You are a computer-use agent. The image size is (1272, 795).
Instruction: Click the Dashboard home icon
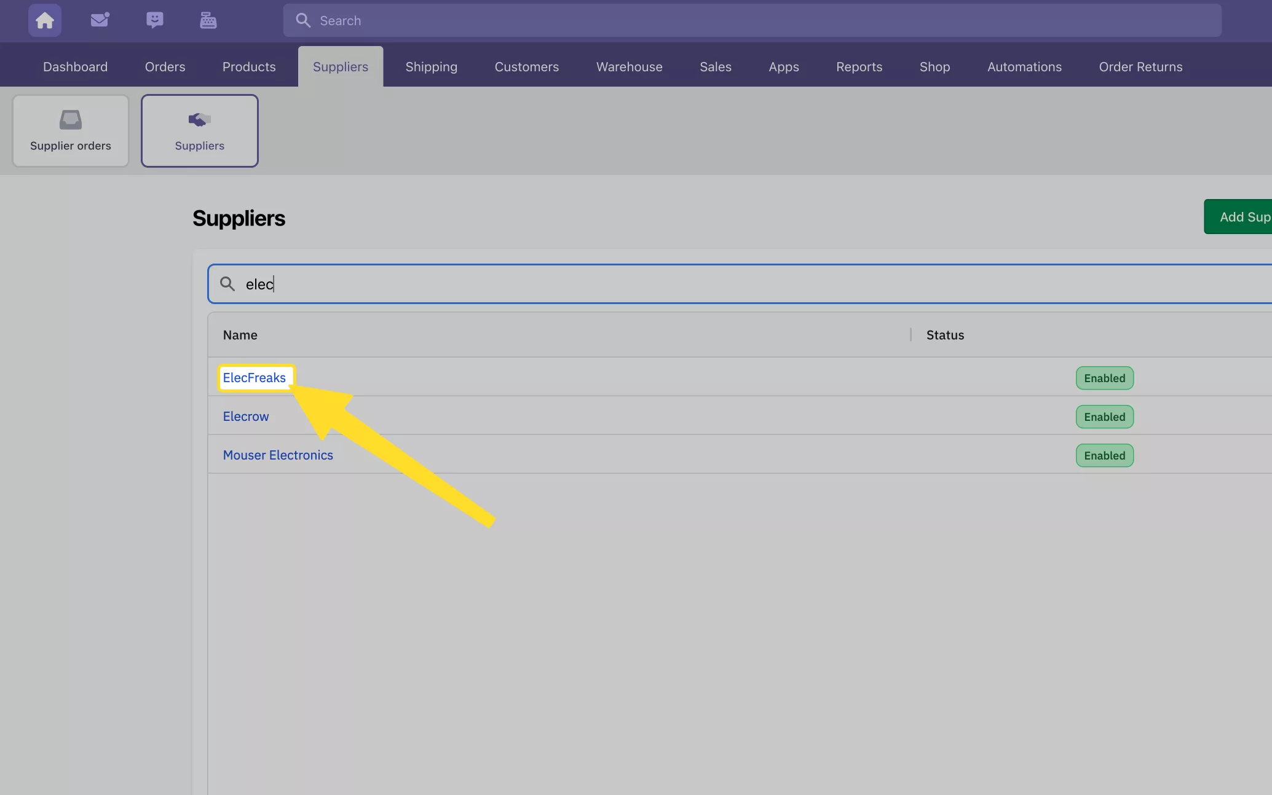click(x=45, y=20)
